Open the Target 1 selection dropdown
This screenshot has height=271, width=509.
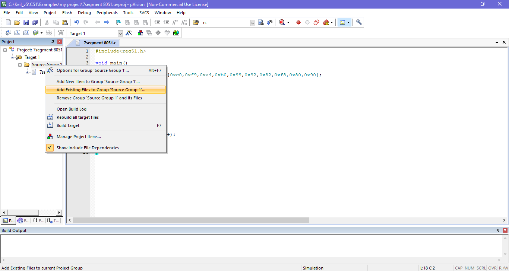tap(120, 33)
